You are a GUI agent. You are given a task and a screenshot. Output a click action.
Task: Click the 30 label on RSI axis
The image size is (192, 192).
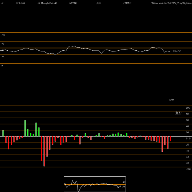pyautogui.click(x=3, y=56)
